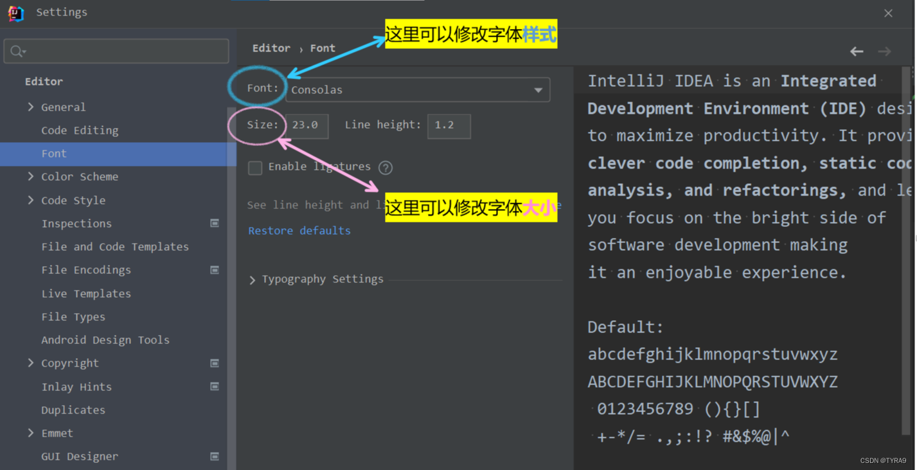Click the 'Enable ligatures' label text
The image size is (917, 470).
pyautogui.click(x=319, y=167)
